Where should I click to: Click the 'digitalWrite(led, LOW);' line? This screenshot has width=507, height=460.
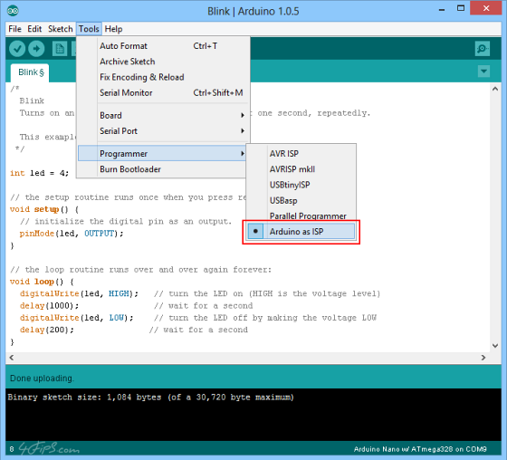[x=77, y=318]
